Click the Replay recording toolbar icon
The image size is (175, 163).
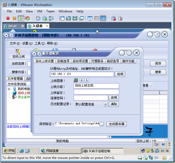[120, 18]
